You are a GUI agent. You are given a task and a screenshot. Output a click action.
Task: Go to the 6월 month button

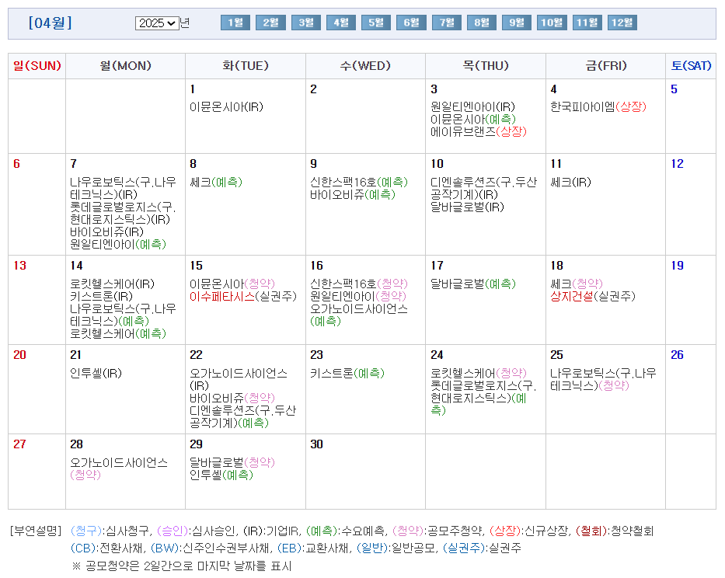[x=411, y=23]
